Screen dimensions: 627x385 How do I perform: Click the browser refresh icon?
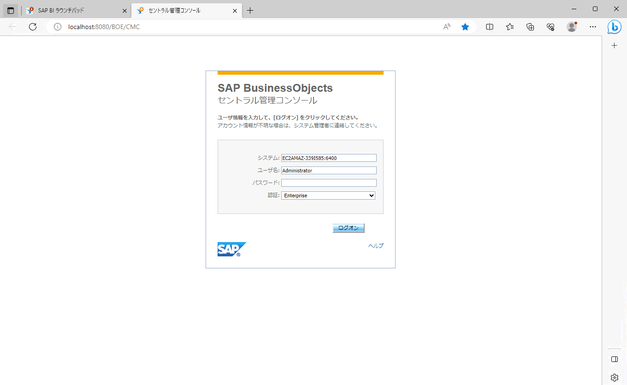(x=33, y=27)
